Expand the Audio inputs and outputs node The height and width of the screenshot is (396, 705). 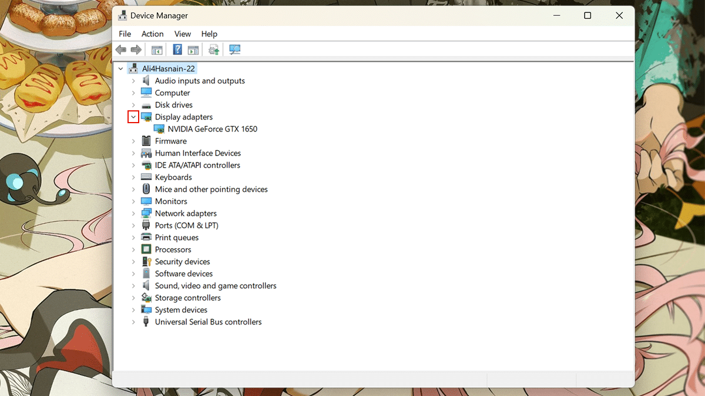click(x=133, y=81)
